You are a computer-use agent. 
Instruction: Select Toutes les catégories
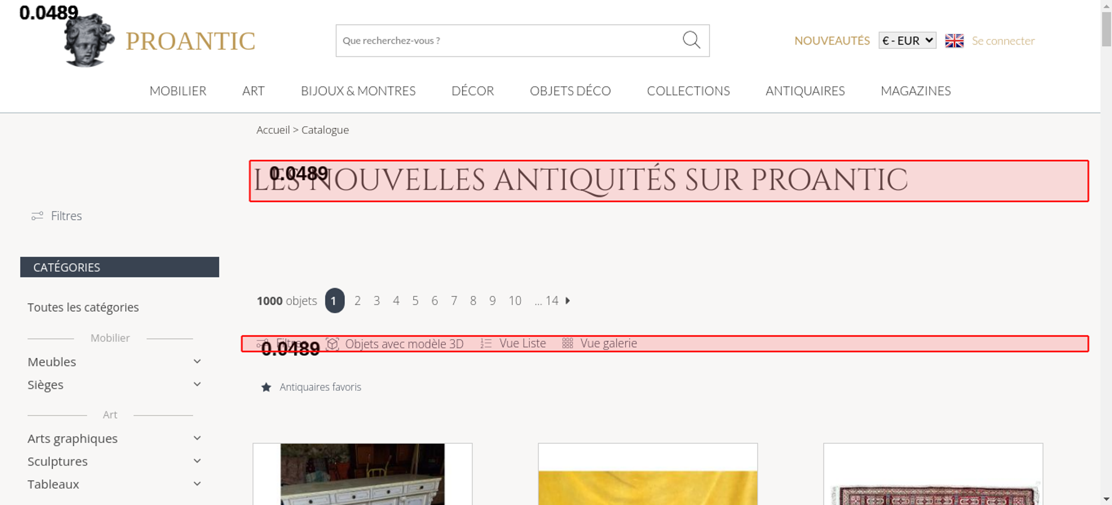point(83,307)
